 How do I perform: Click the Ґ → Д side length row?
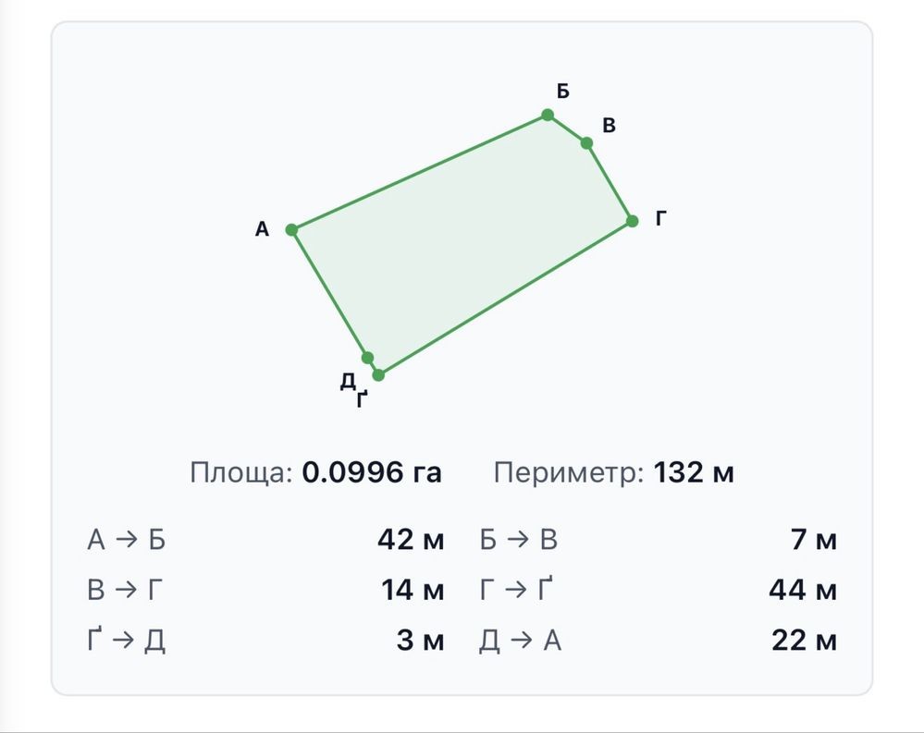point(265,640)
